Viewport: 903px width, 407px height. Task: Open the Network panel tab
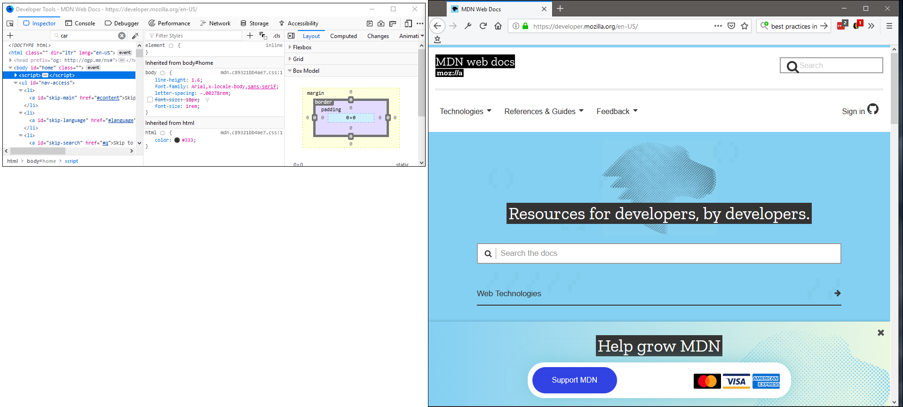[215, 23]
